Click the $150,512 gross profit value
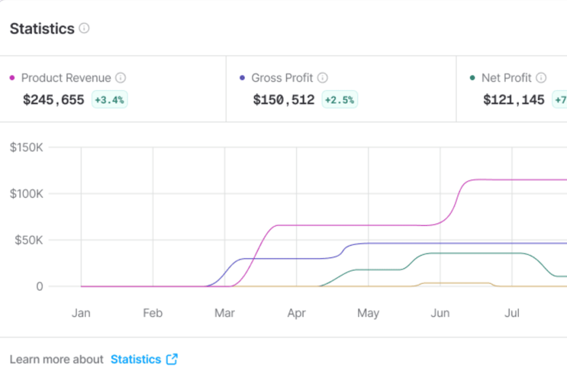Image resolution: width=567 pixels, height=378 pixels. point(283,100)
